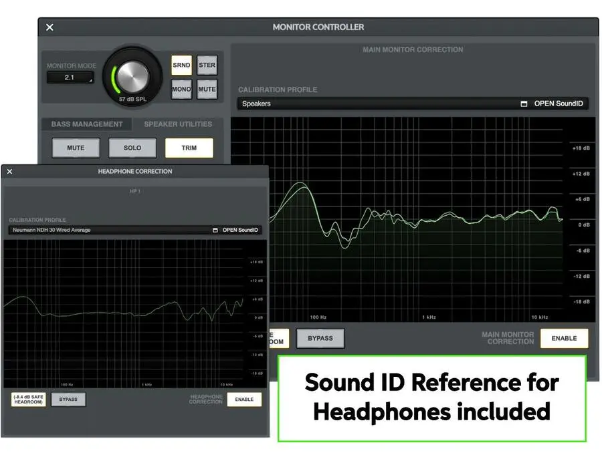Click OPEN SoundID in Main Monitor Correction
Screen dimensions: 602x459
[559, 104]
